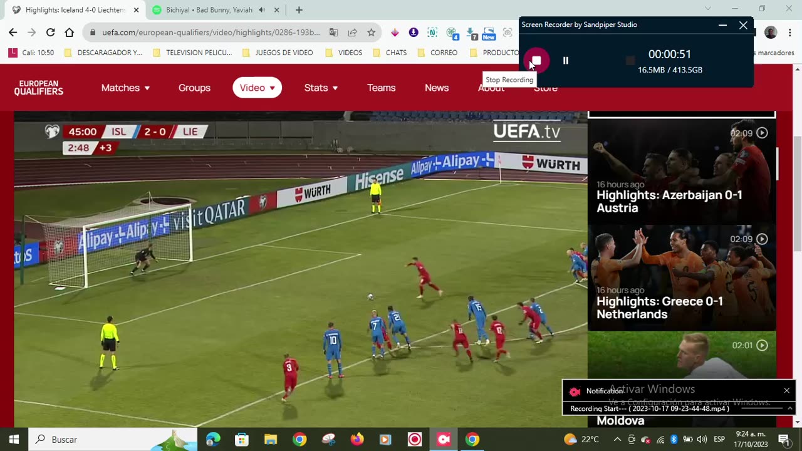Open the TELEVISION PELICU bookmarks folder
The height and width of the screenshot is (451, 802).
click(192, 53)
